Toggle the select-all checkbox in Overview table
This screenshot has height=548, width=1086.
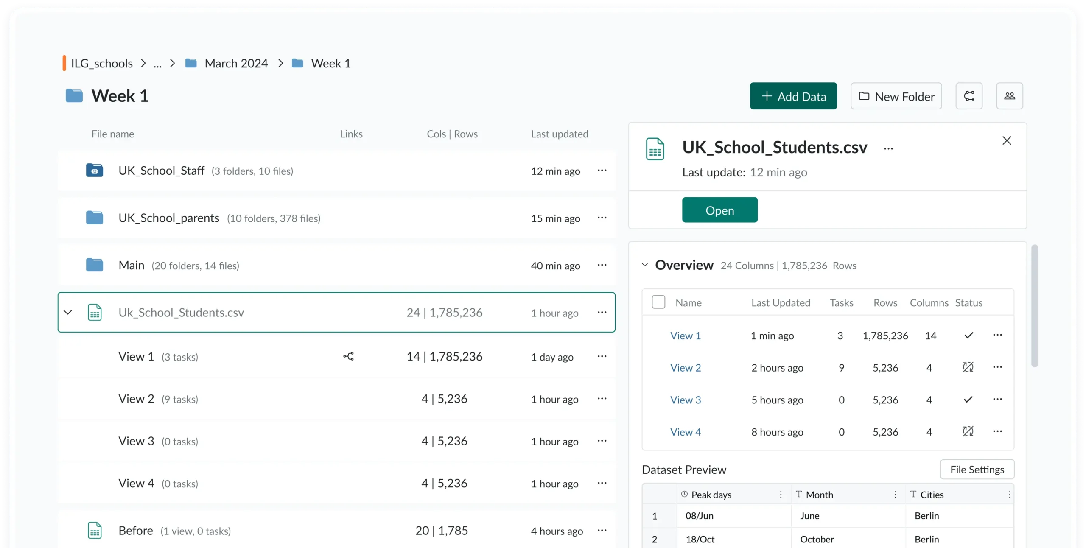point(658,302)
